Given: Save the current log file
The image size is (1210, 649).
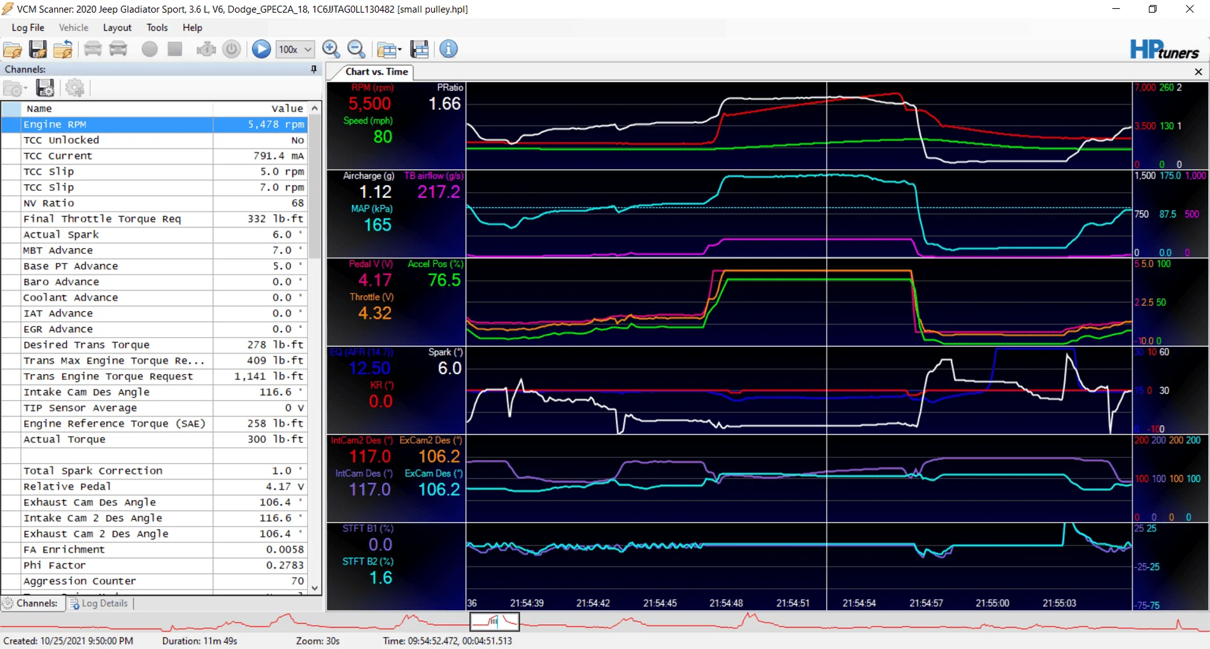Looking at the screenshot, I should pyautogui.click(x=38, y=49).
